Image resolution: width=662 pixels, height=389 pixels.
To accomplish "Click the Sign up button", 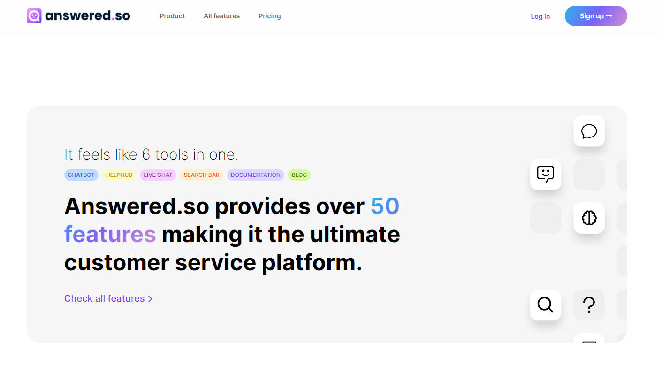I will click(x=596, y=16).
